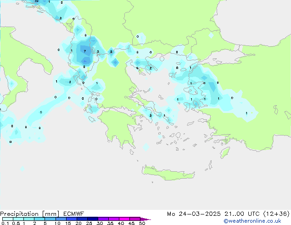Click the "Precipitation [mm]" title text
The image size is (291, 225).
pos(30,214)
